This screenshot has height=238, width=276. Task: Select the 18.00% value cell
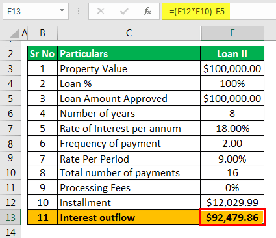[x=232, y=128]
